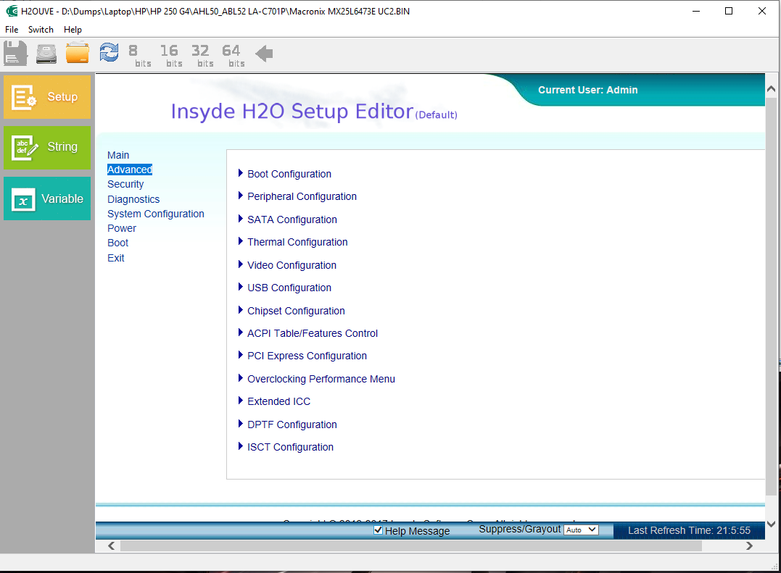Click the triangle arrow beside Chipset Configuration
This screenshot has width=781, height=573.
[x=241, y=310]
